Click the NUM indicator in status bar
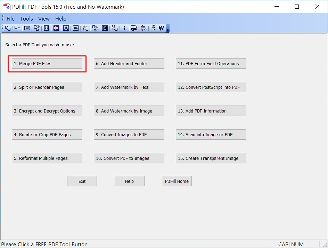 click(297, 245)
